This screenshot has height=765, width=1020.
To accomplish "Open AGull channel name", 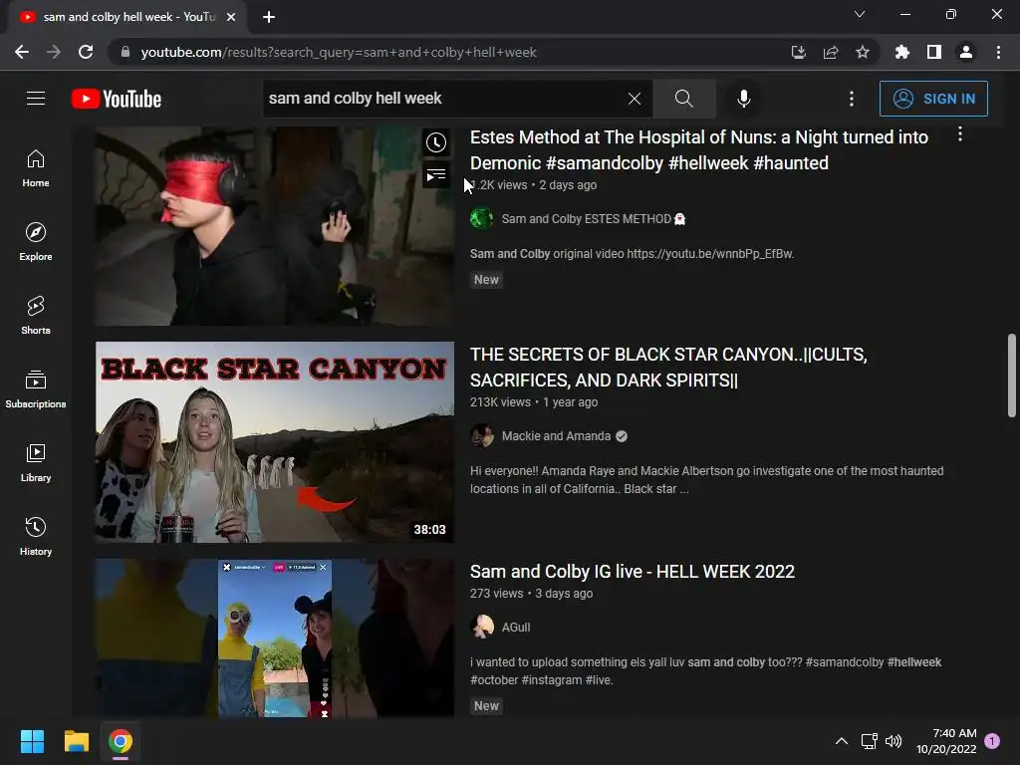I will click(x=516, y=628).
